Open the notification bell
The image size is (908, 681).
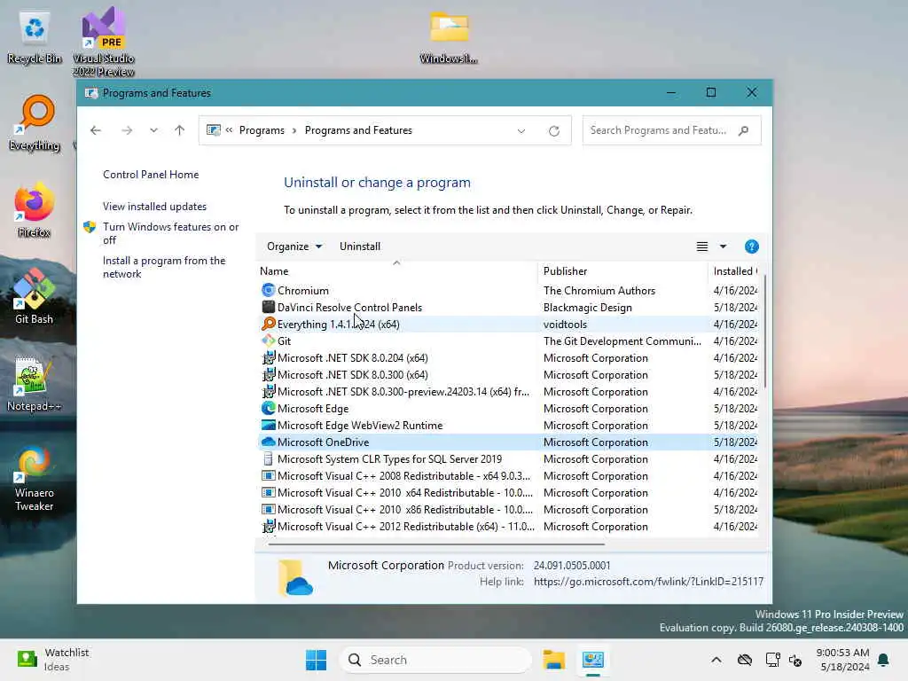click(884, 660)
